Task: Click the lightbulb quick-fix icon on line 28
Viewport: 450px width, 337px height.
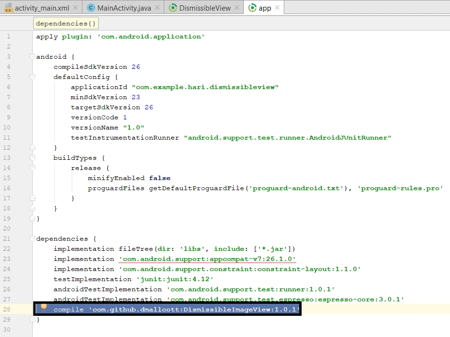Action: coord(44,307)
